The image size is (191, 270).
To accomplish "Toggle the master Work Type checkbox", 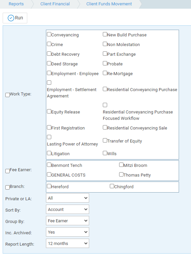I will (7, 95).
